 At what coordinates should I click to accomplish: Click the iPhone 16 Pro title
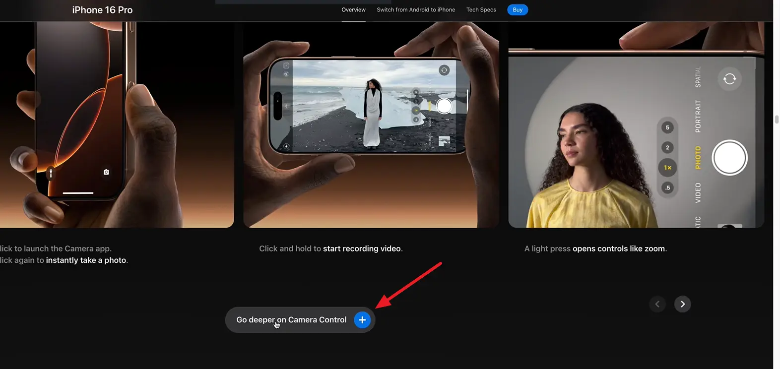pyautogui.click(x=102, y=10)
